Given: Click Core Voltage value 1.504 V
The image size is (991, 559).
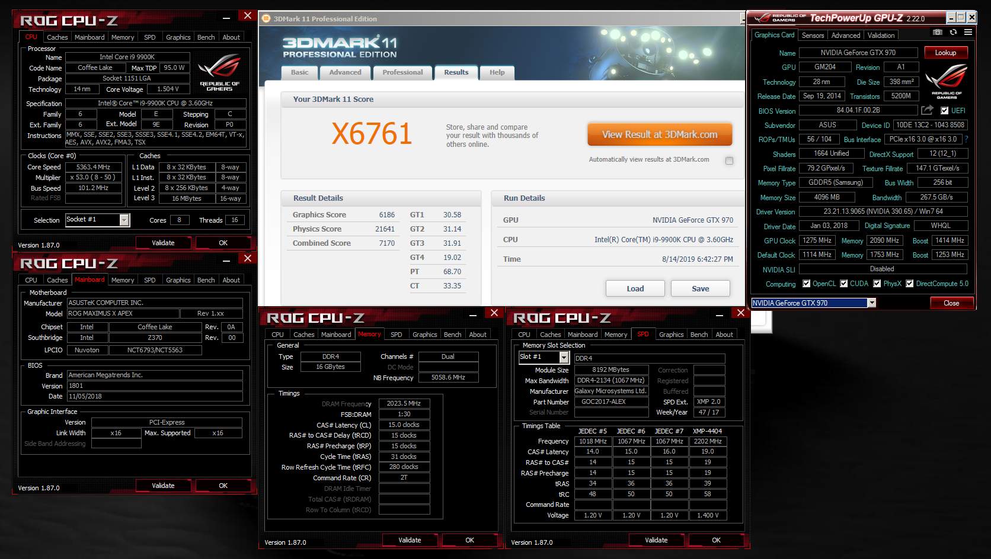Looking at the screenshot, I should pos(168,89).
